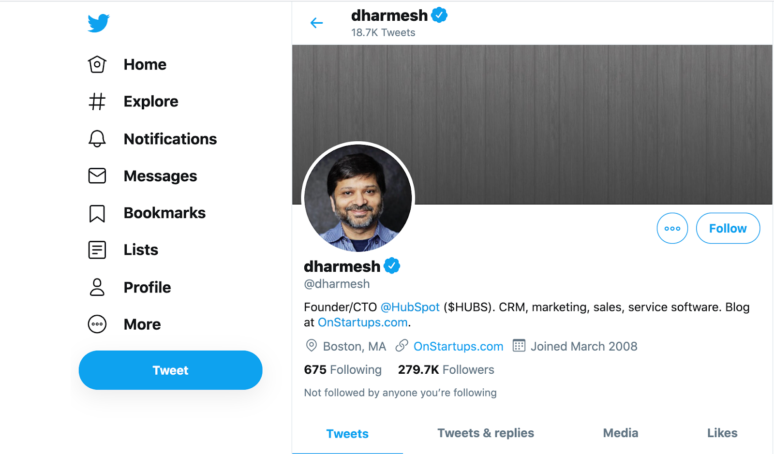Follow the dharmesh account
Screen dimensions: 774x454
pyautogui.click(x=728, y=228)
